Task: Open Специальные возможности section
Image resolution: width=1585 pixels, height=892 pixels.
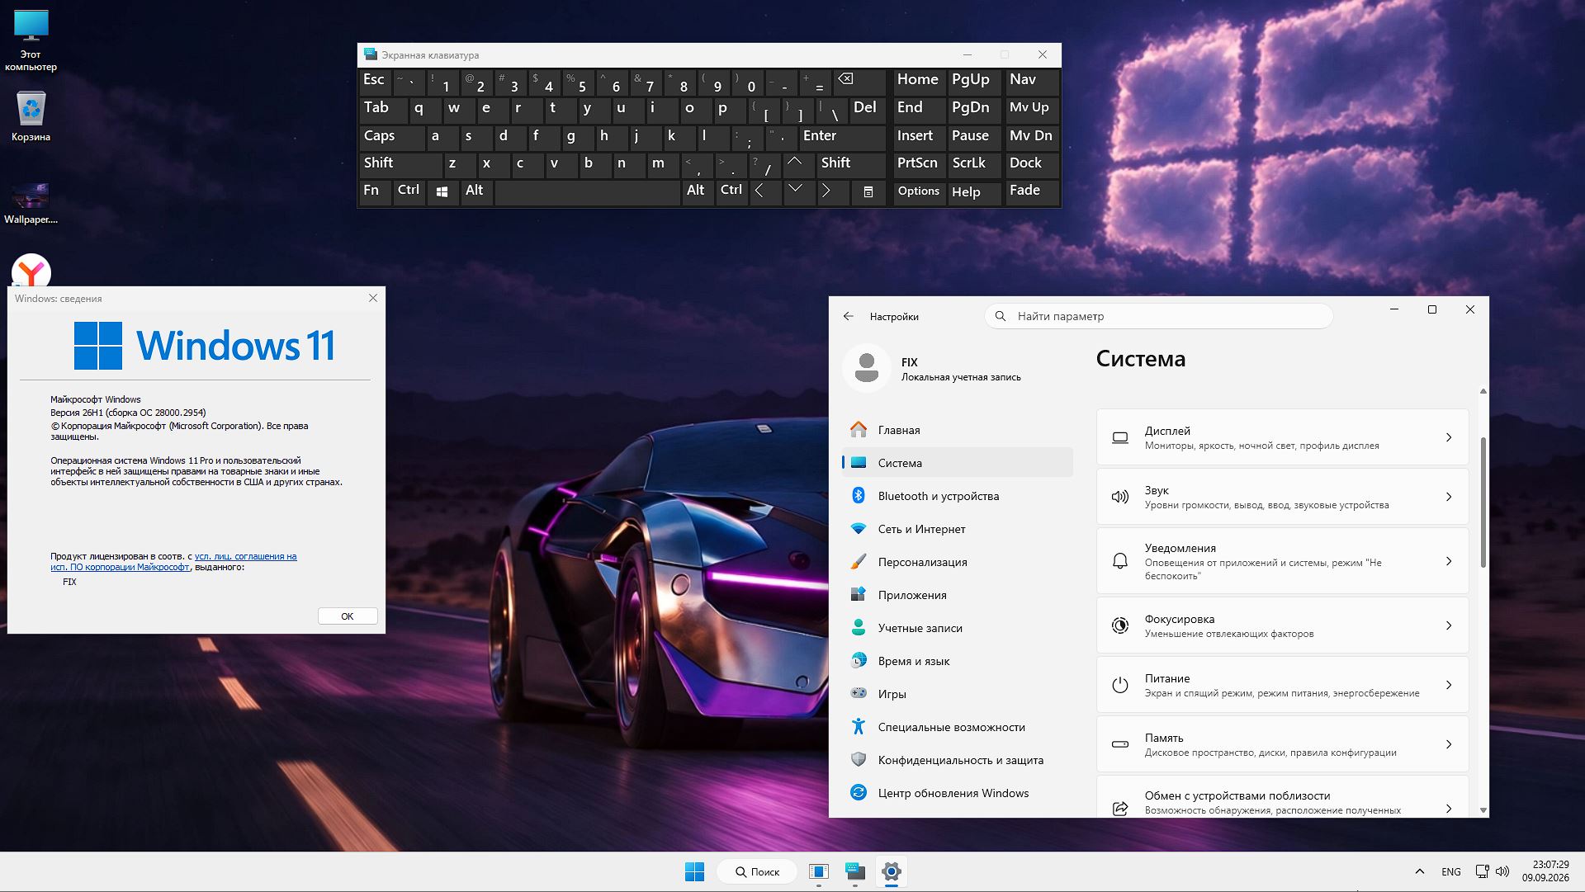Action: point(958,727)
